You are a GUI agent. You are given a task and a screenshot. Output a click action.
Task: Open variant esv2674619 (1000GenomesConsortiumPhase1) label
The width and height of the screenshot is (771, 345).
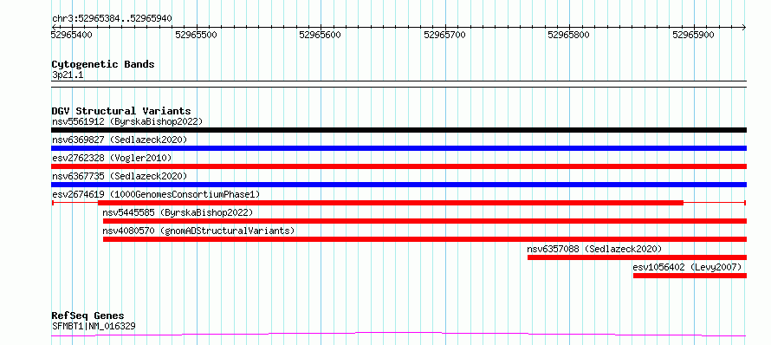(156, 194)
